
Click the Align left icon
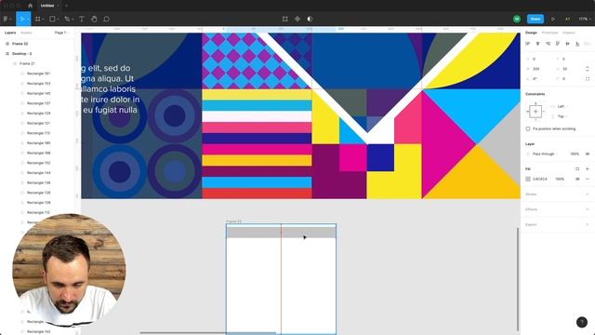(x=528, y=44)
